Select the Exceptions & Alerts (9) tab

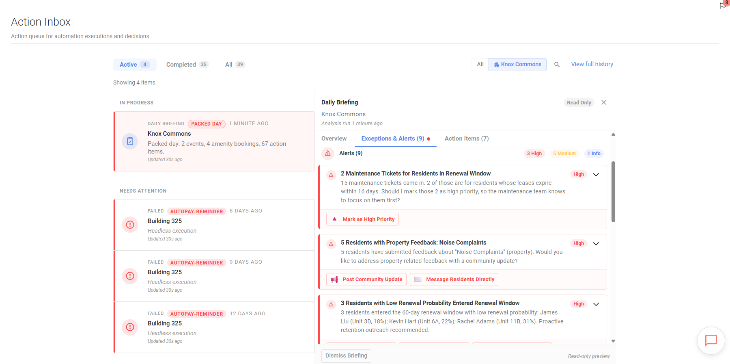(396, 139)
